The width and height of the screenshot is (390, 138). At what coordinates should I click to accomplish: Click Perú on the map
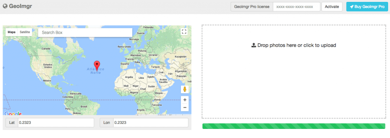pos(68,109)
